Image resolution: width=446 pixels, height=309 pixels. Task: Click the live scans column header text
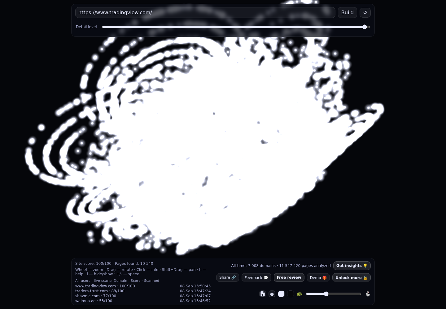[117, 281]
